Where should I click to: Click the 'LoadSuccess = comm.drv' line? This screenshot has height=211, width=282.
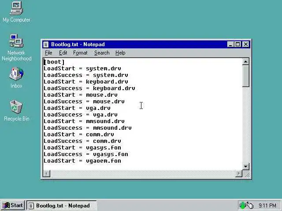[x=82, y=141]
